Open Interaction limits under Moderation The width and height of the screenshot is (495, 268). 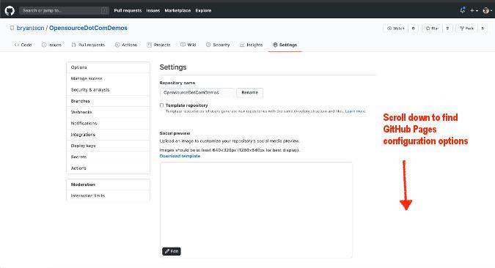[x=108, y=196]
